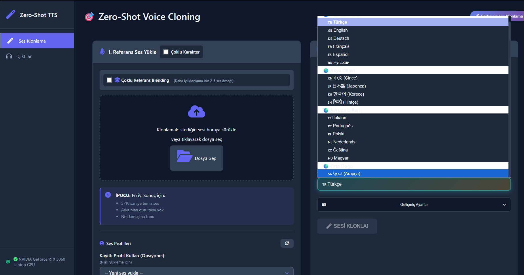Image resolution: width=524 pixels, height=275 pixels.
Task: Click the green checkmark beside NVIDIA GeForce
Action: tap(16, 259)
